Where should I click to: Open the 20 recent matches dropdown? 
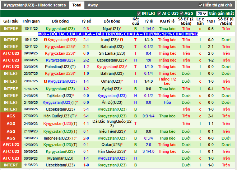pos(202,14)
